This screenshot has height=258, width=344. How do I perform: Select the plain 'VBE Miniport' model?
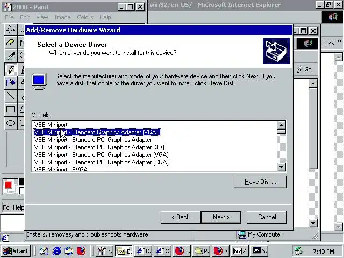tap(51, 125)
